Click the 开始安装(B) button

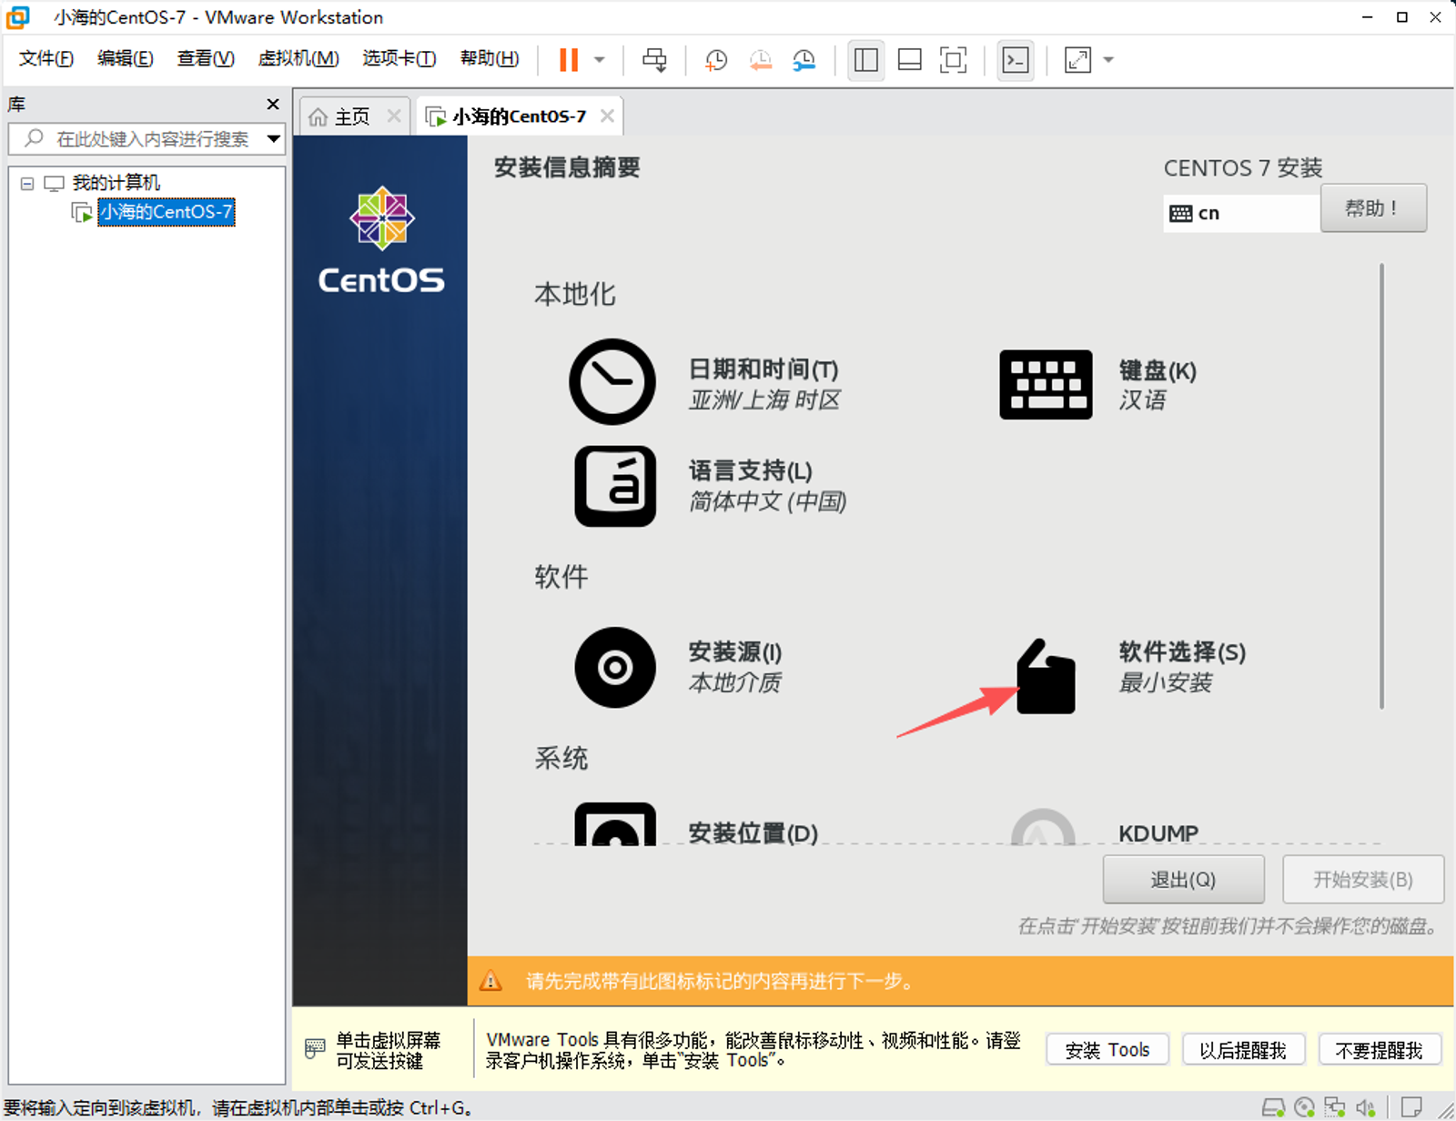pos(1362,879)
